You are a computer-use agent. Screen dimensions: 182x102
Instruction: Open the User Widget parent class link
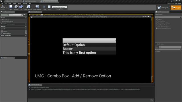point(178,4)
